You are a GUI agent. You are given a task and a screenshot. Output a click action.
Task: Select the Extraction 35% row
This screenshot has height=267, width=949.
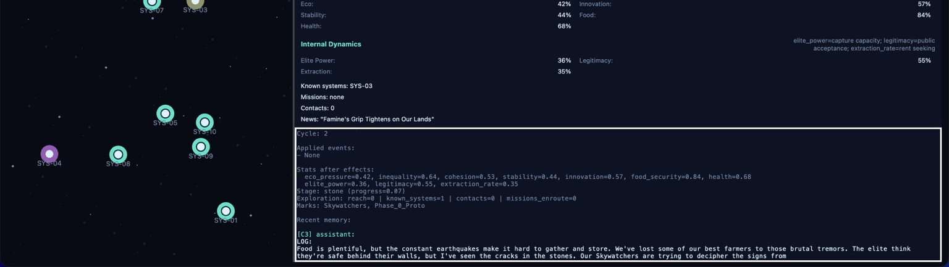coord(435,72)
